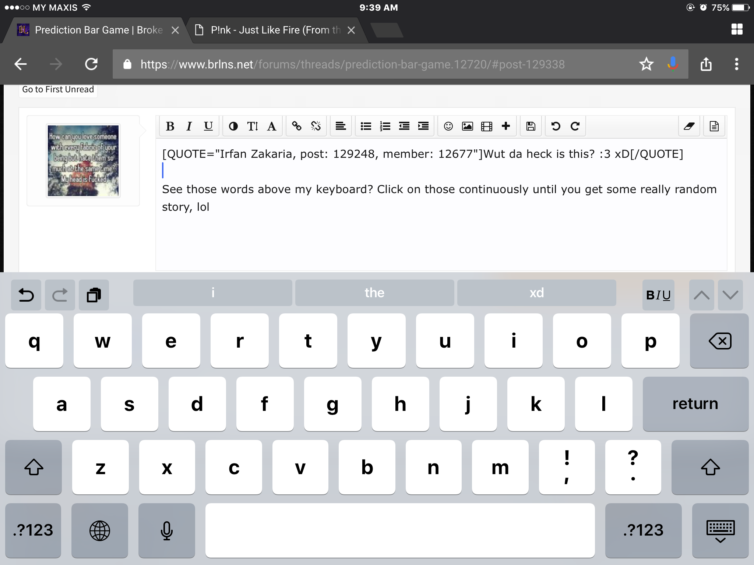Open the font family dropdown icon
Screen dimensions: 754x565
(272, 126)
